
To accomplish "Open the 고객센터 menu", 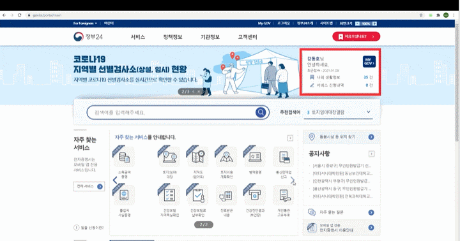I will pyautogui.click(x=248, y=37).
